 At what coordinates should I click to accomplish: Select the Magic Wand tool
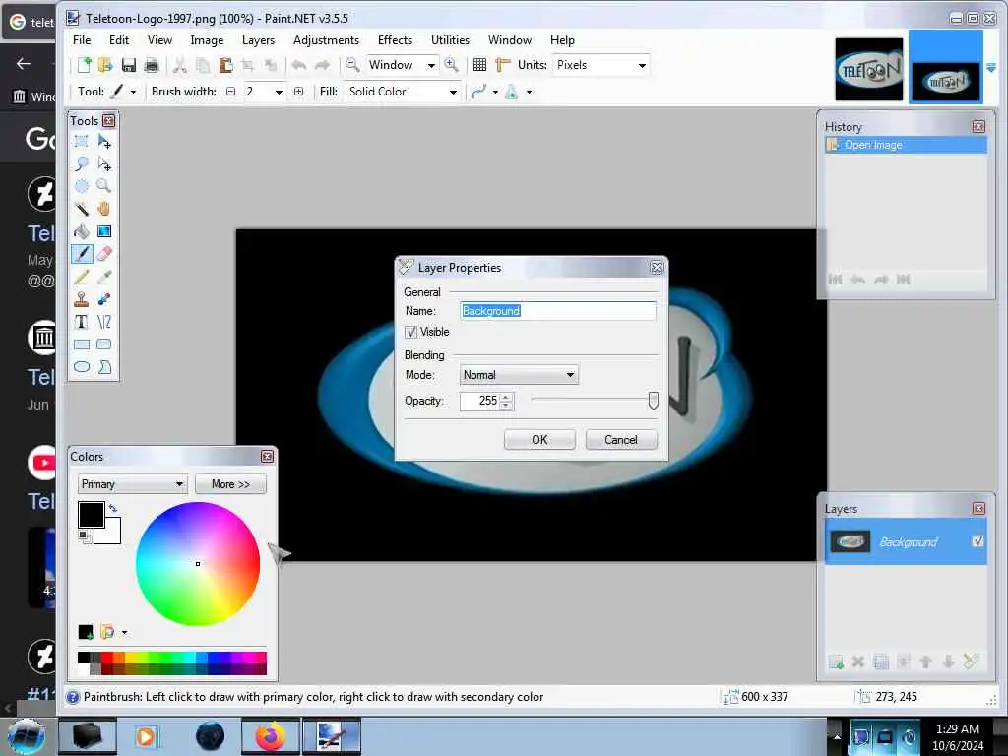82,209
